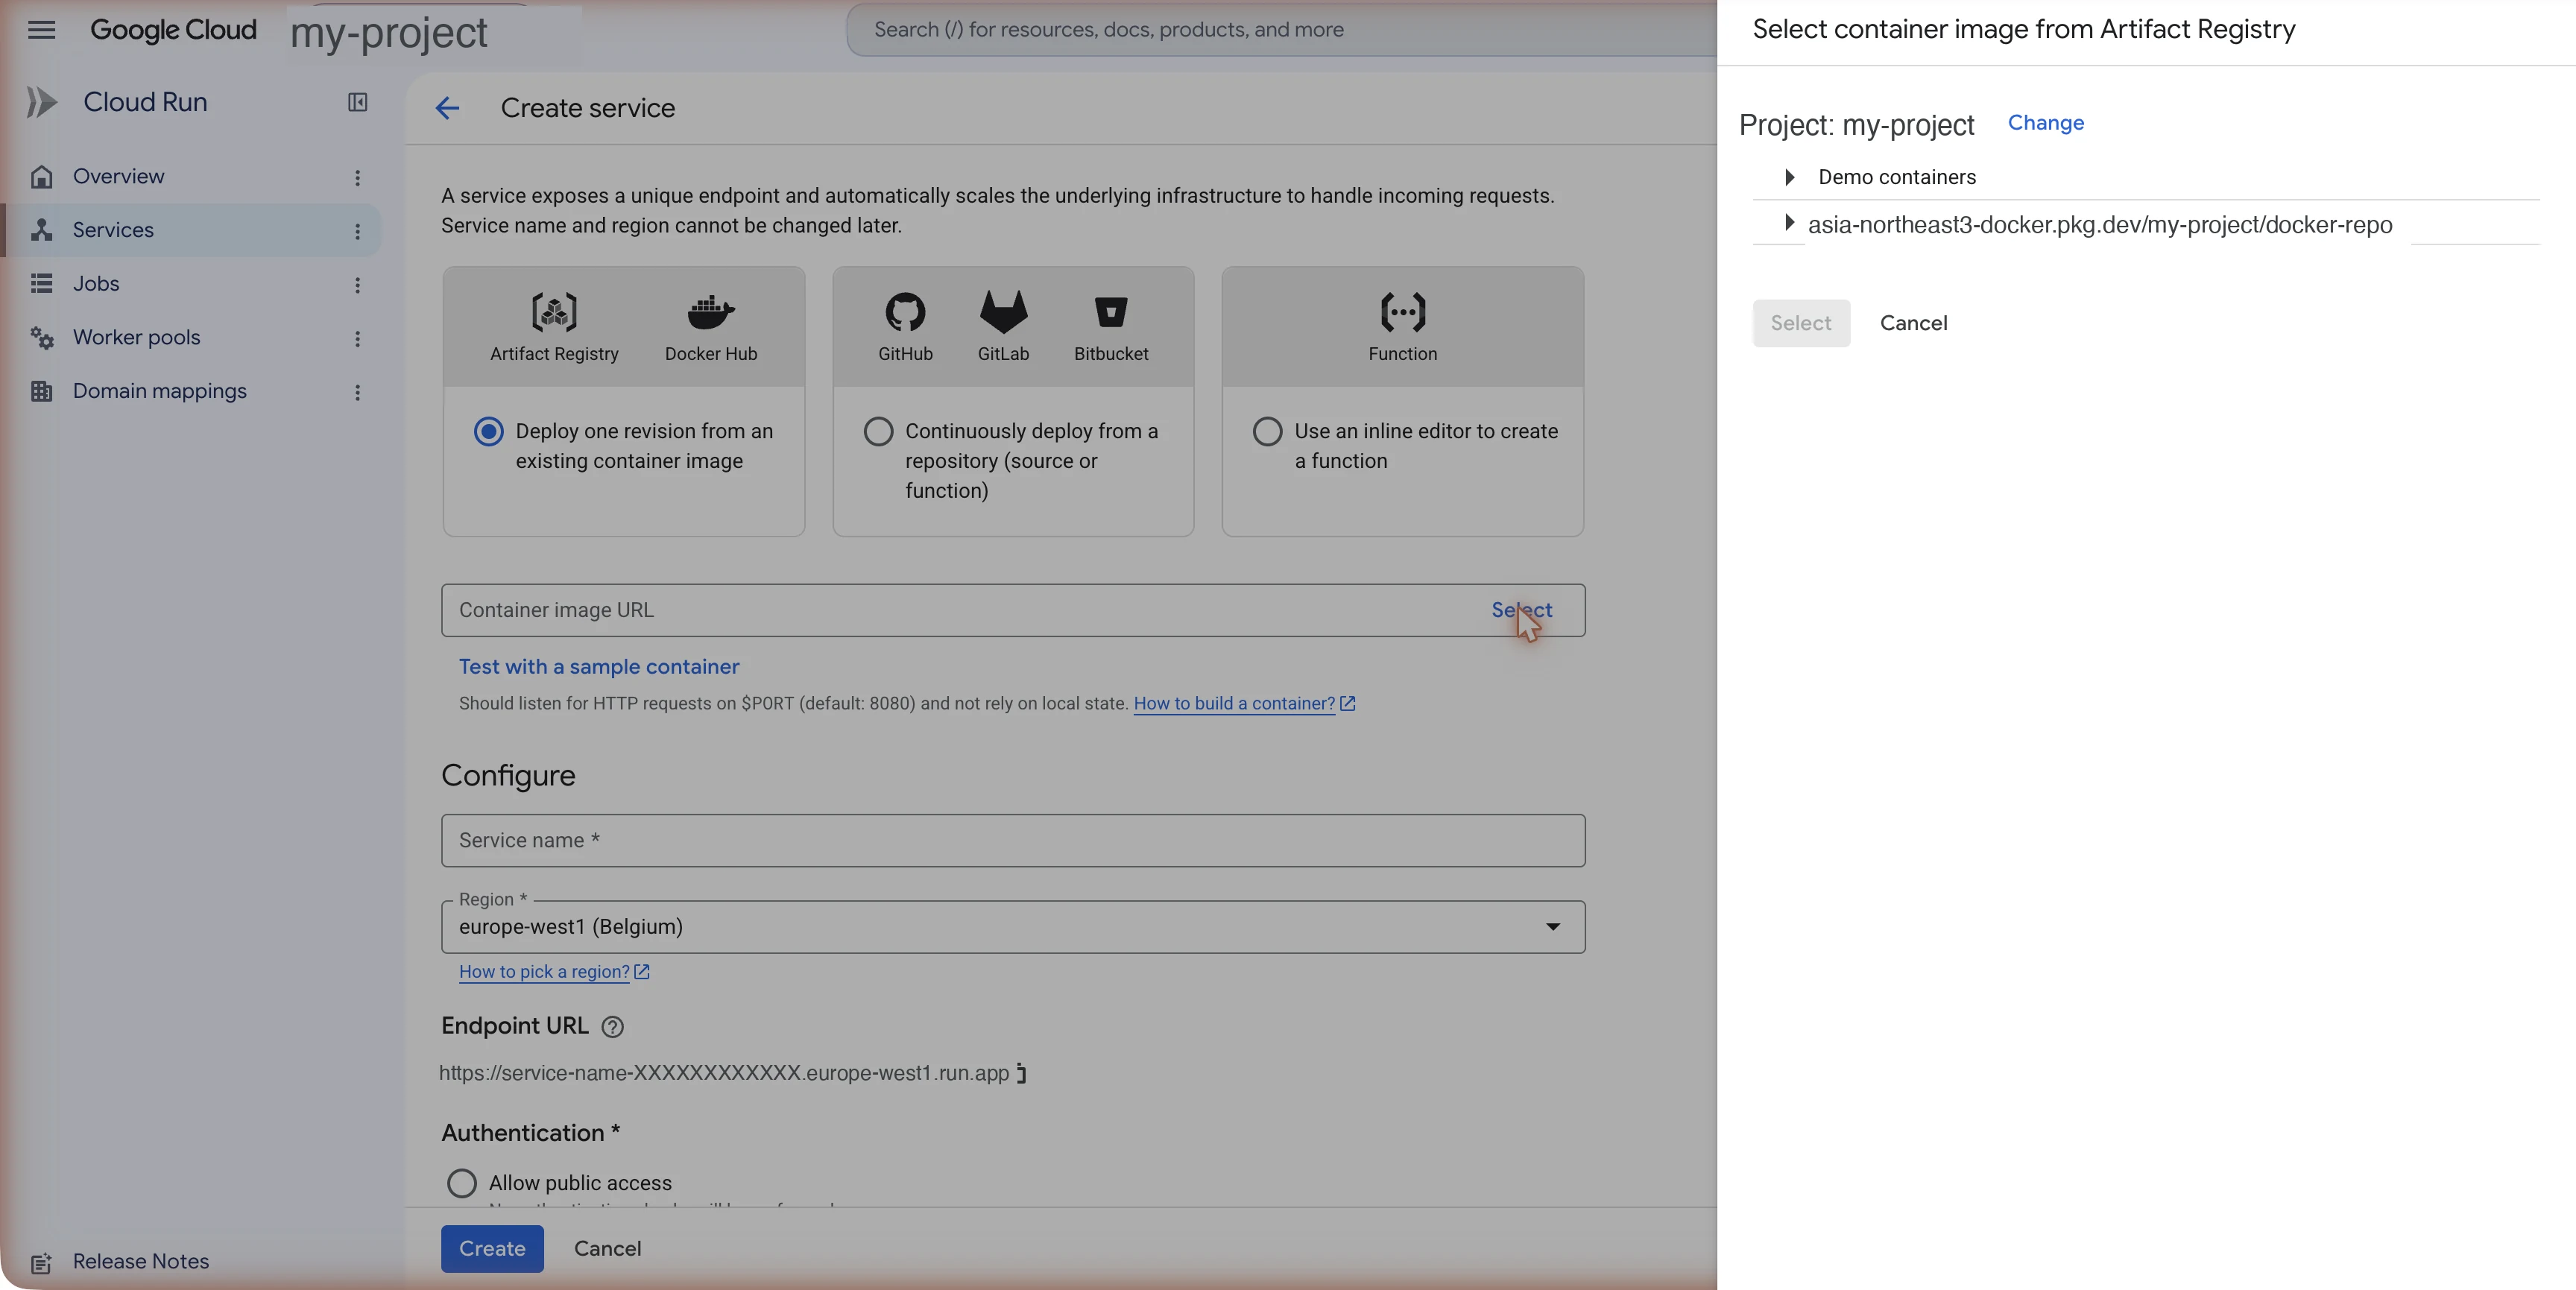Open the How to pick a region link
This screenshot has width=2576, height=1290.
pos(554,972)
